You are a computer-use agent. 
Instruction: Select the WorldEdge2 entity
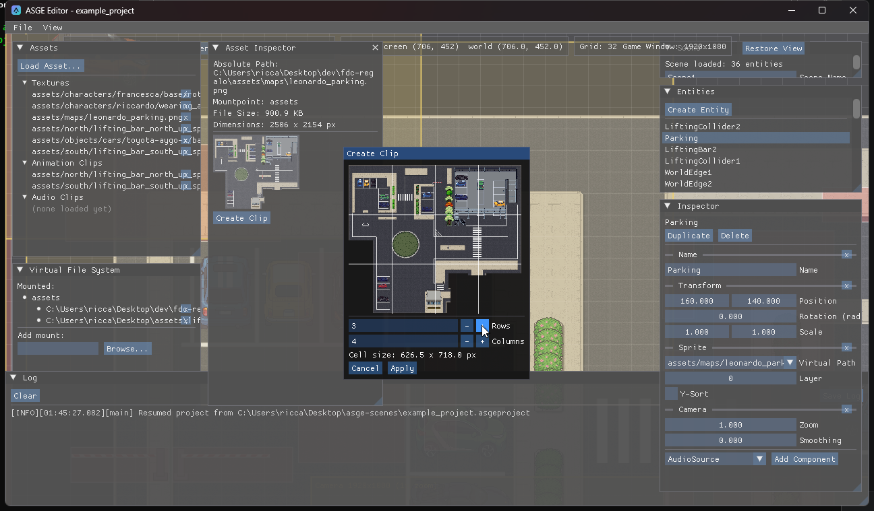(x=757, y=184)
